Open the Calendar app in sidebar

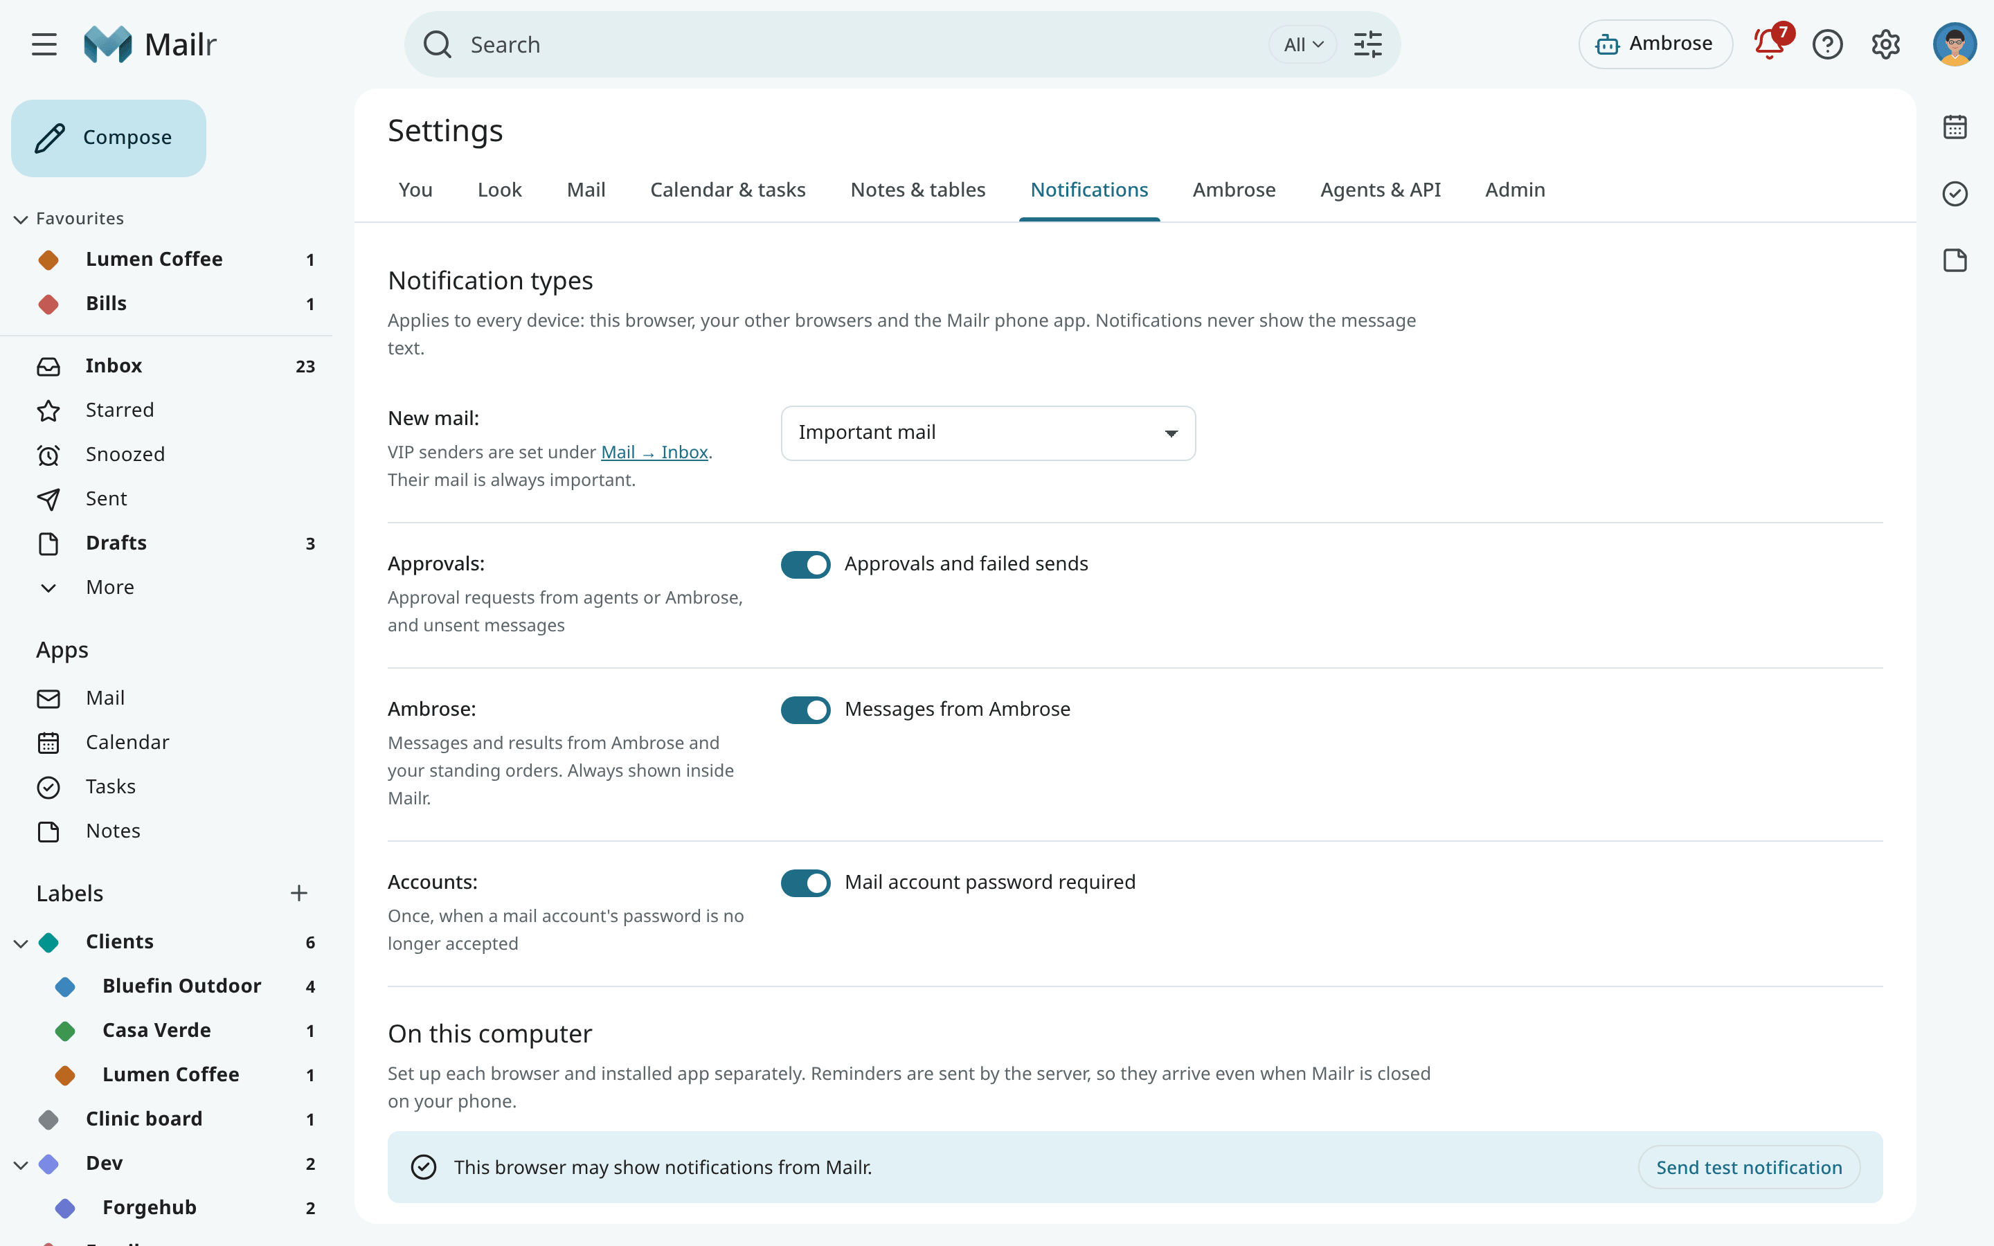[x=166, y=743]
